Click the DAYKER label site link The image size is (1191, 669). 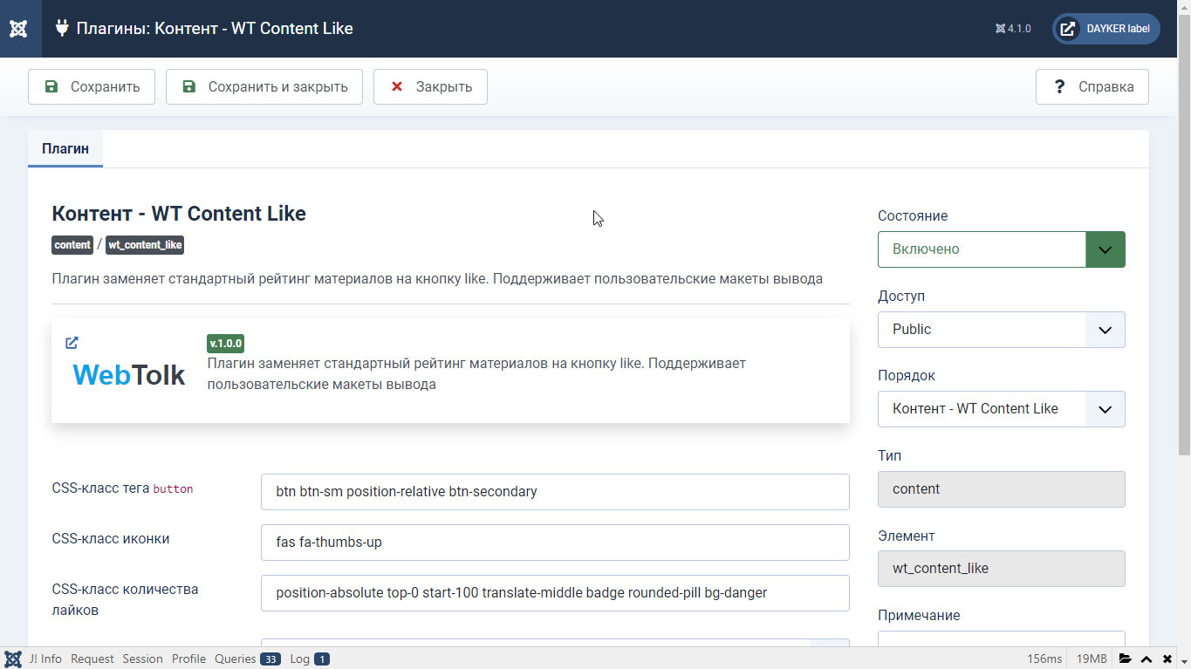point(1105,29)
